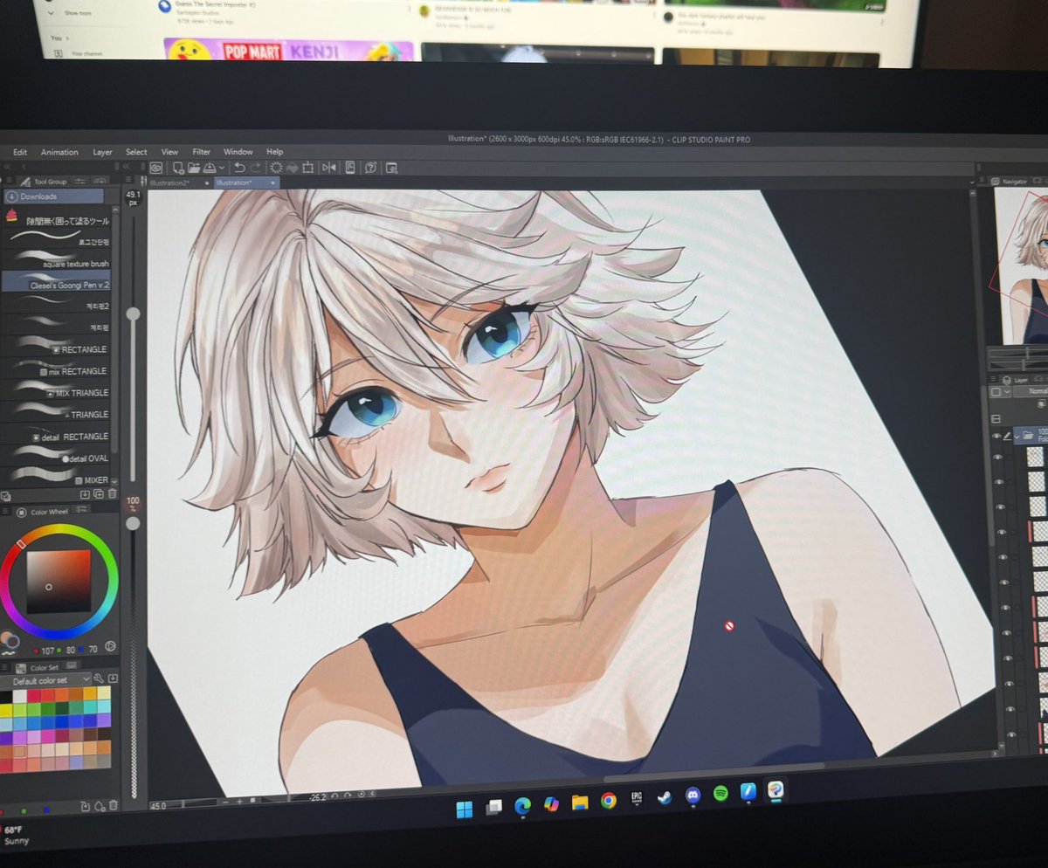Open Discord from the taskbar
Screen dimensions: 1048x868
click(693, 796)
